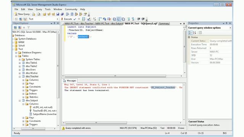Screen dimensions: 244x137
Task: Open the File menu
Action: (x=16, y=9)
